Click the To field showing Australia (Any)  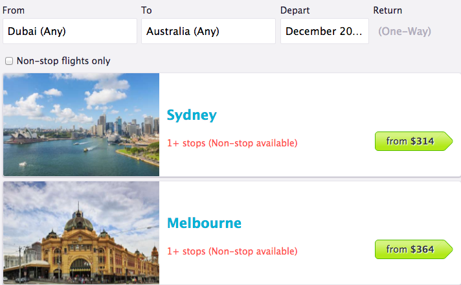(x=208, y=31)
